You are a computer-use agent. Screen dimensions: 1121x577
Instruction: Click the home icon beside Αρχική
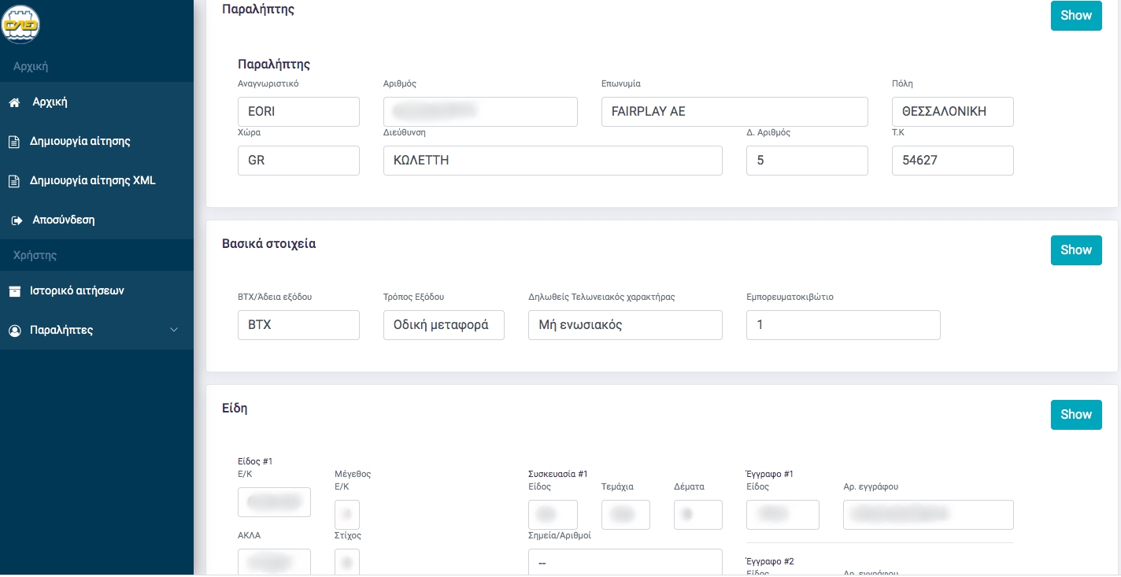[14, 102]
